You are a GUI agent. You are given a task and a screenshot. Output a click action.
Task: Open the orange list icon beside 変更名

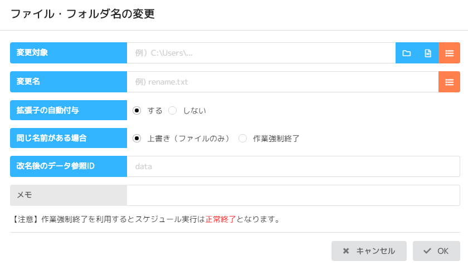pos(449,82)
